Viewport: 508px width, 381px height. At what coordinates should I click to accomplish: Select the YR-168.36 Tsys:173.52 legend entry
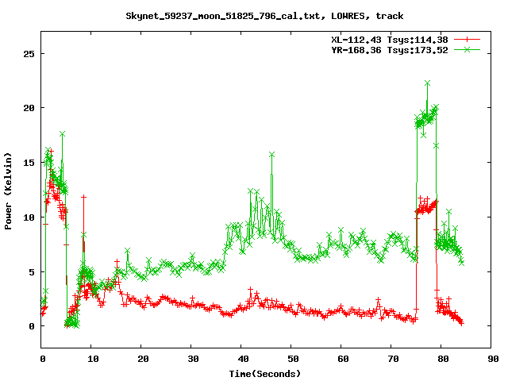pos(390,50)
